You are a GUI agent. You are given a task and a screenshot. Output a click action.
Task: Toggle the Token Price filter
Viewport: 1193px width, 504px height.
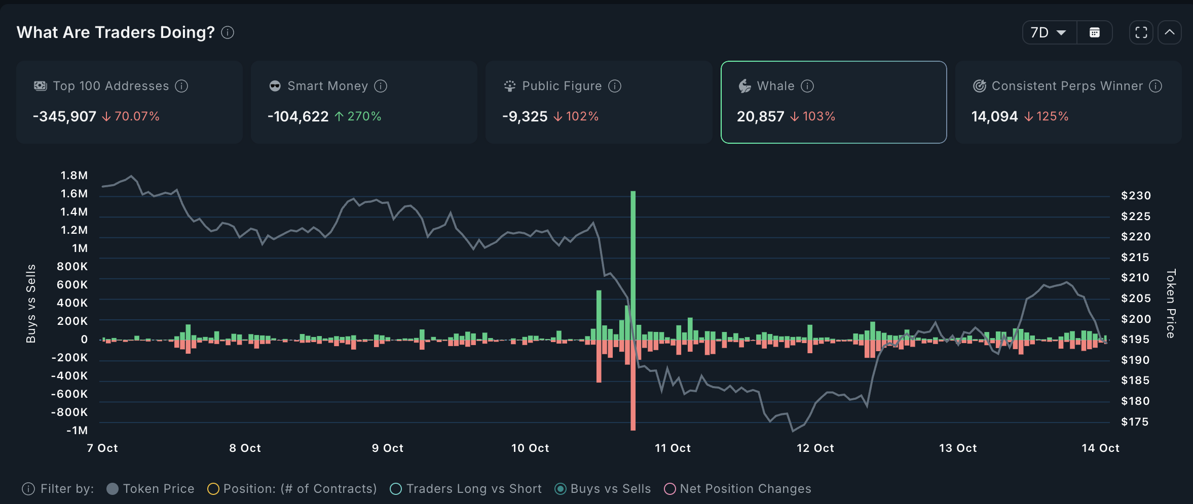(113, 489)
